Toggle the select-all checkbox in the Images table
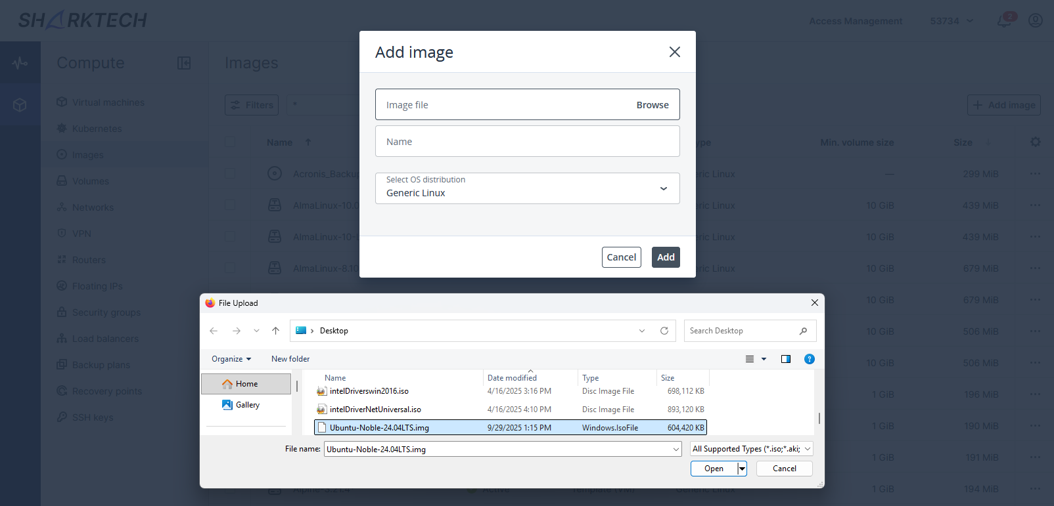Viewport: 1054px width, 506px height. (230, 142)
